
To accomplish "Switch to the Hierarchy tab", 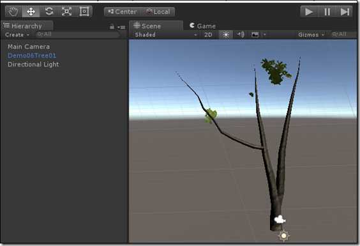I will tap(27, 26).
